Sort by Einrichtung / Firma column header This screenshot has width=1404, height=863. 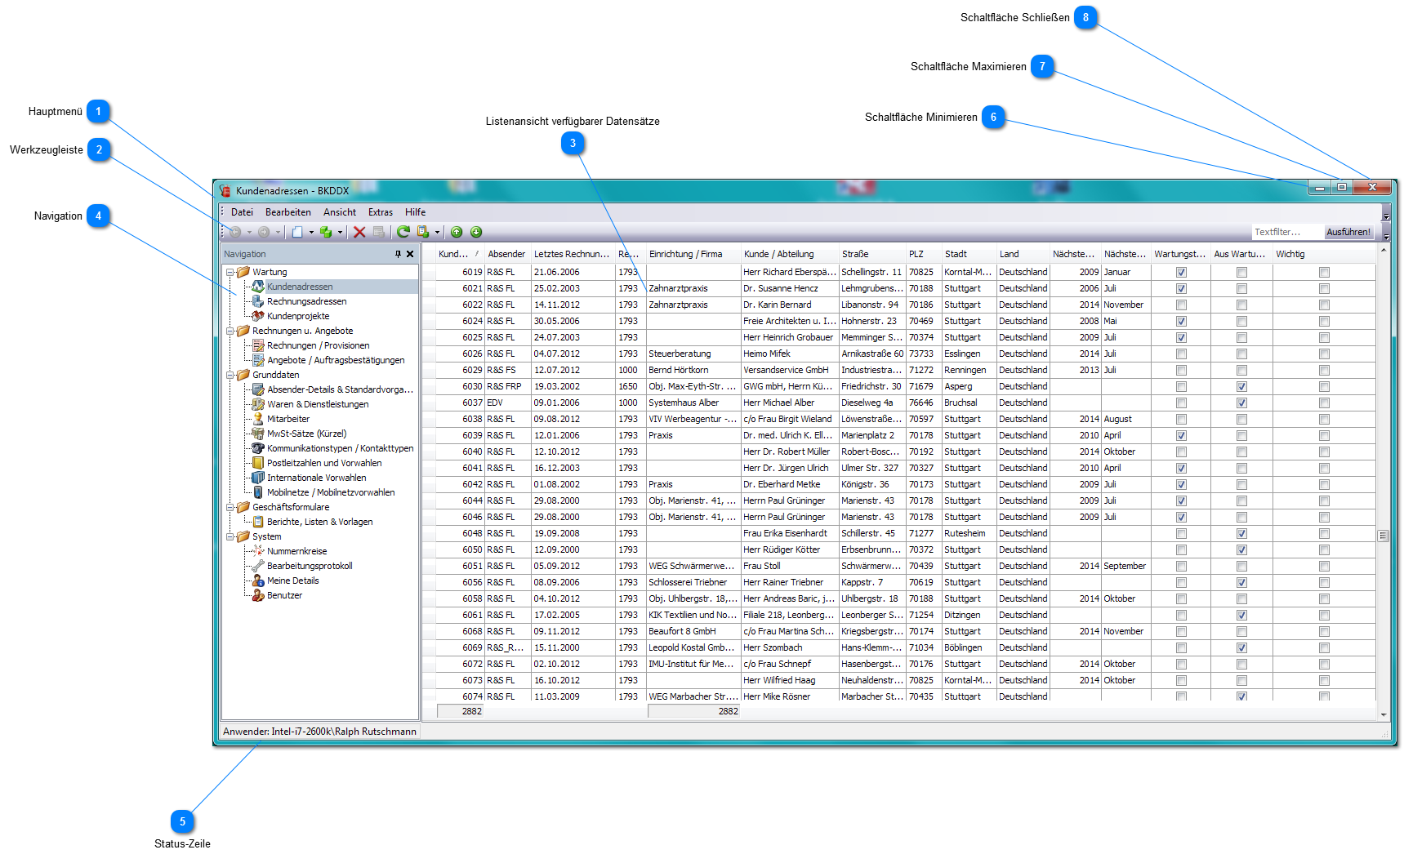click(693, 254)
